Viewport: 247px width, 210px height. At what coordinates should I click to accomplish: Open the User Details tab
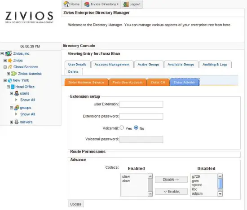pos(77,64)
